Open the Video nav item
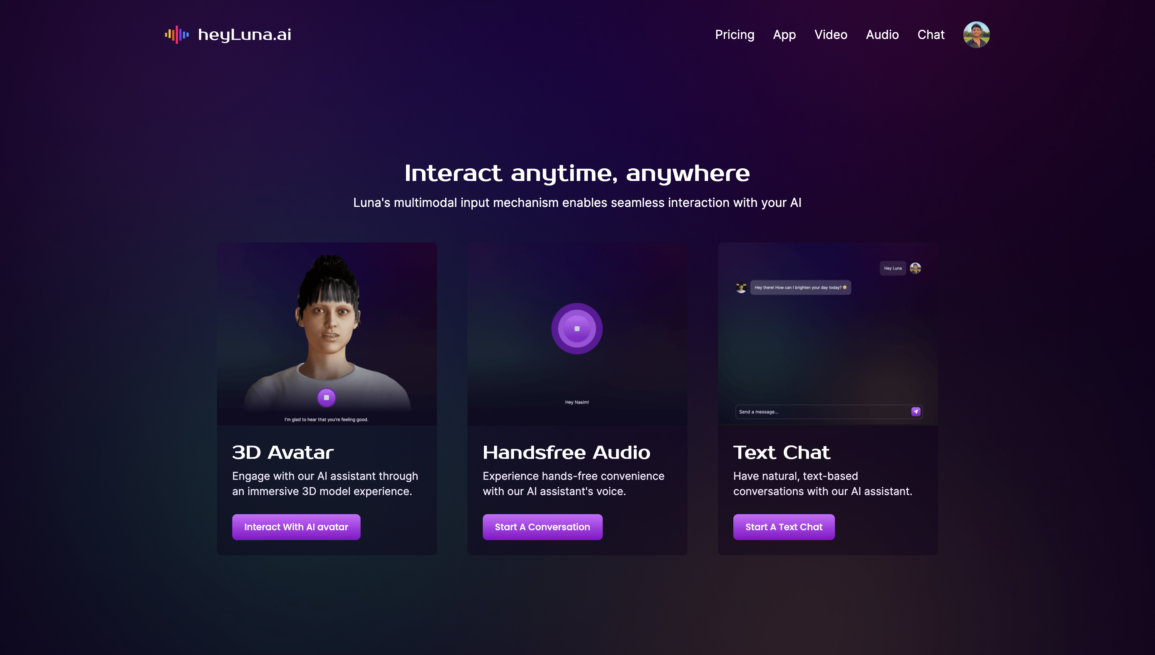This screenshot has width=1155, height=655. (830, 35)
